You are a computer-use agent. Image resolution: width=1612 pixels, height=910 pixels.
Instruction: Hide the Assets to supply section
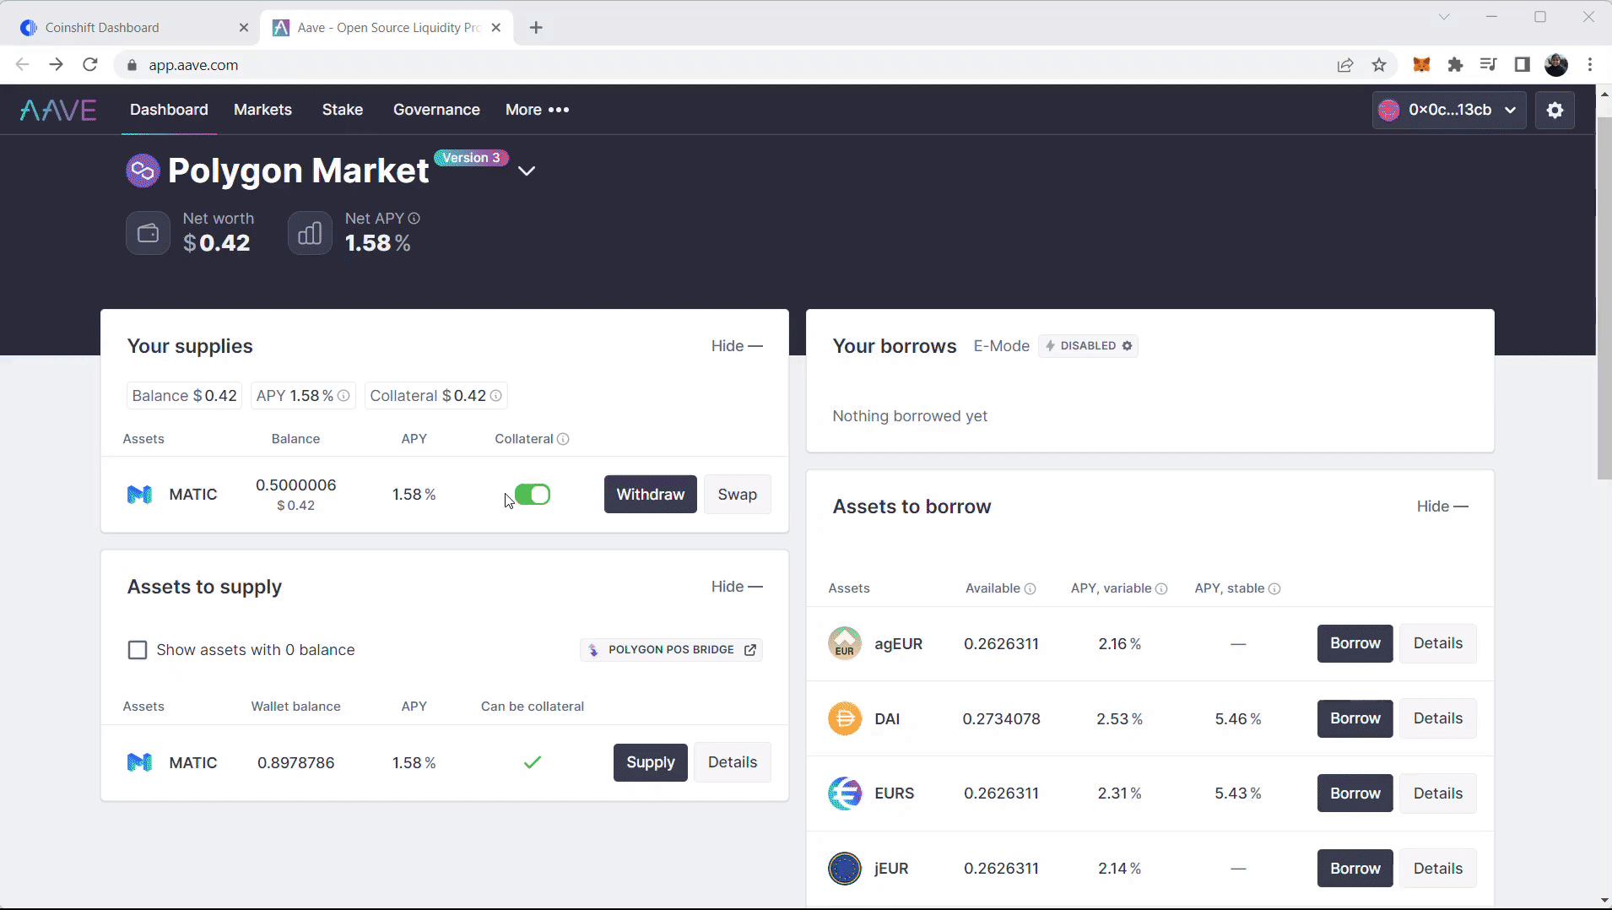[737, 587]
